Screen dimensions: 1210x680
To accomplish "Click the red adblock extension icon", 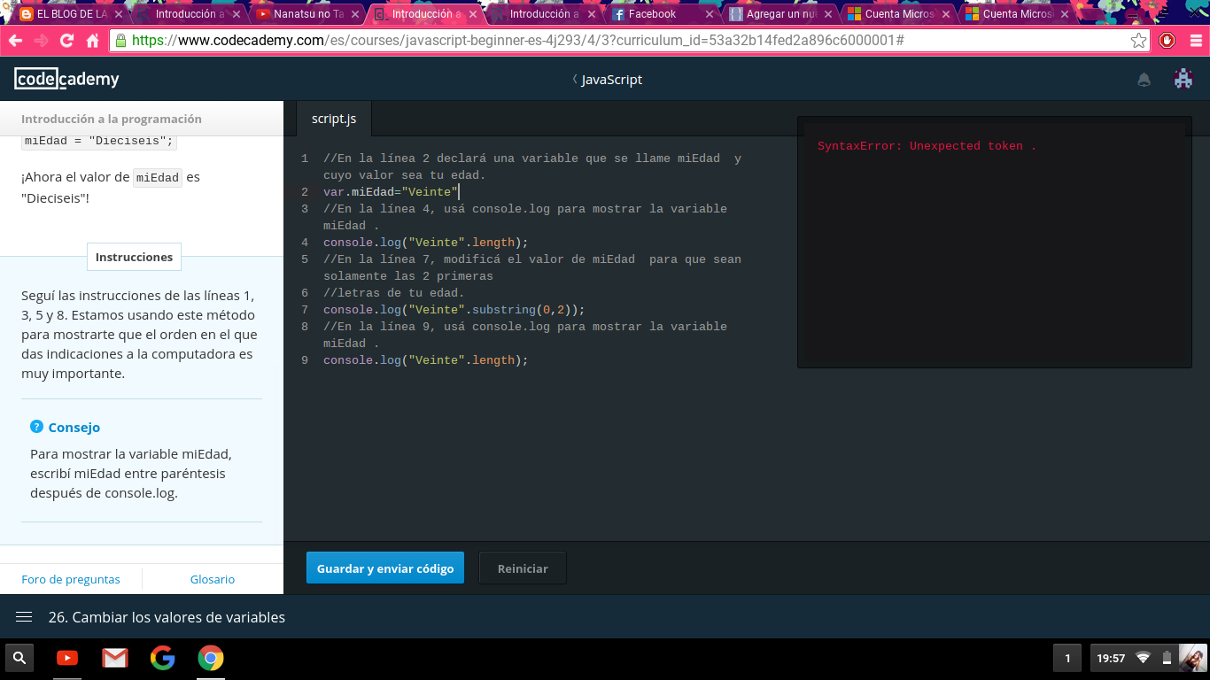I will click(x=1167, y=41).
